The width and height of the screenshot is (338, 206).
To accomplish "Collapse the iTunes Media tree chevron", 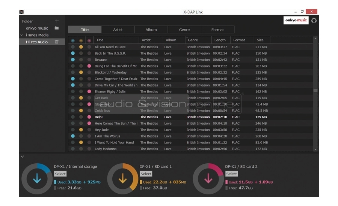I will point(22,35).
